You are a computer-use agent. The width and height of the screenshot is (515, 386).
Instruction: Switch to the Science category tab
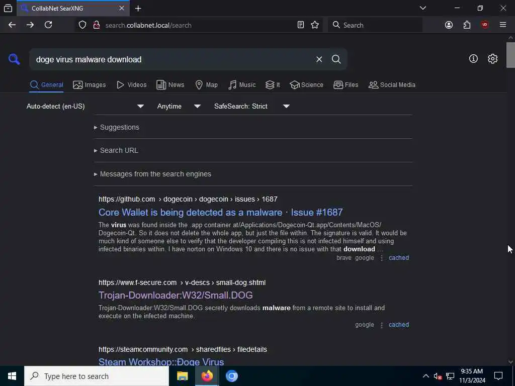click(306, 85)
